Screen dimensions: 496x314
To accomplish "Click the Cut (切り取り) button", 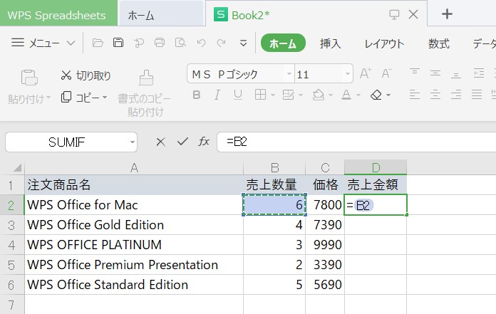I will [x=86, y=75].
